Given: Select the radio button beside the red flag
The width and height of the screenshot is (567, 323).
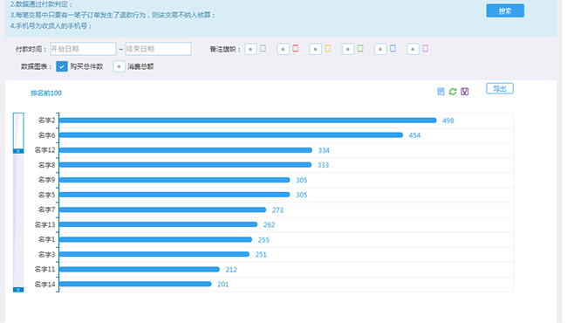Looking at the screenshot, I should coord(283,49).
